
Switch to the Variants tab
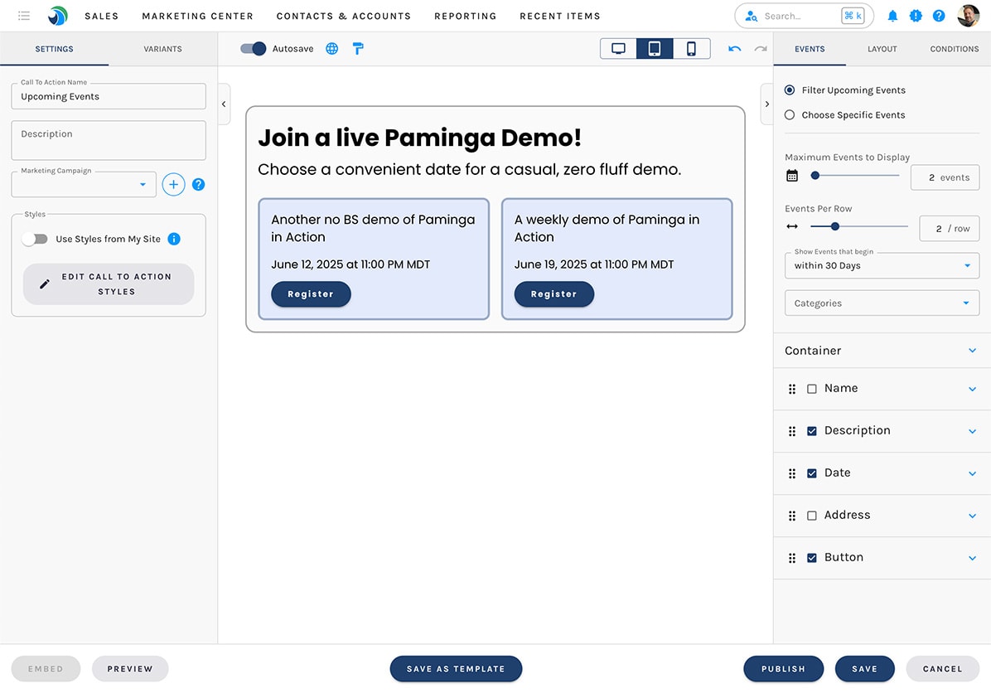tap(162, 49)
